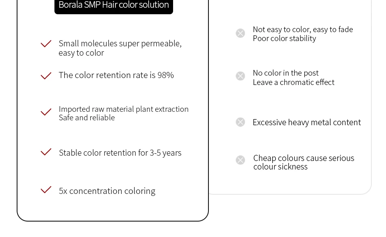The width and height of the screenshot is (386, 237).
Task: Click the 'colour sickness' text line
Action: [x=280, y=167]
